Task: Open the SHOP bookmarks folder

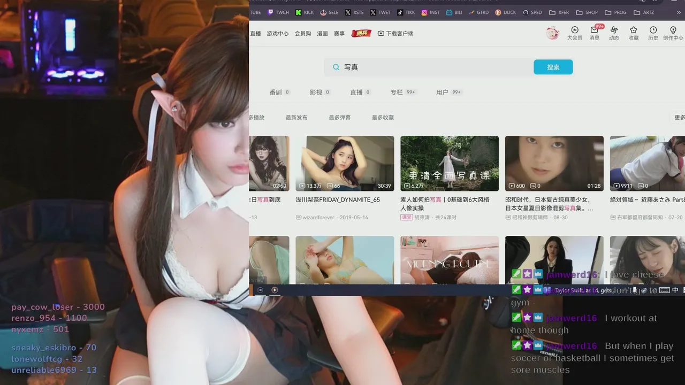Action: pos(587,12)
